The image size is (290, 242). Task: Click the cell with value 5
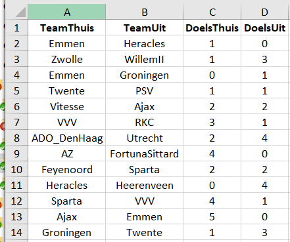point(212,216)
